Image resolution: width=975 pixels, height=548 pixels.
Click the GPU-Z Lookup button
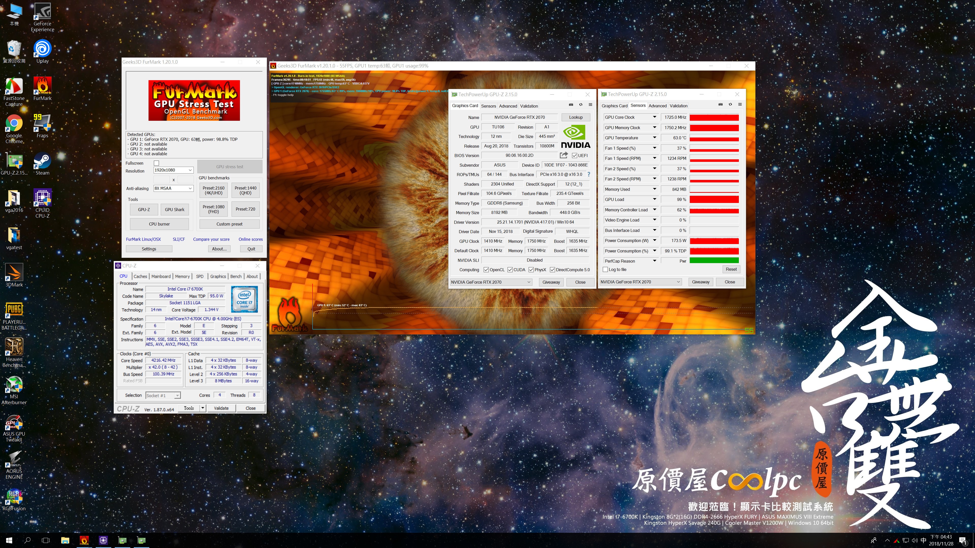[576, 117]
